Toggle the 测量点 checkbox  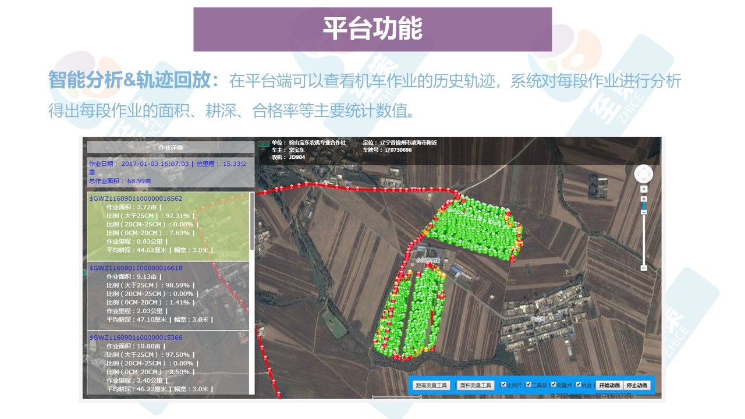tap(554, 385)
